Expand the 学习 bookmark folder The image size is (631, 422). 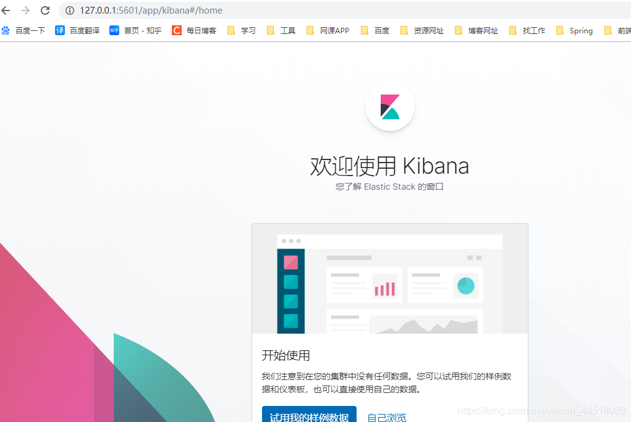pos(242,30)
